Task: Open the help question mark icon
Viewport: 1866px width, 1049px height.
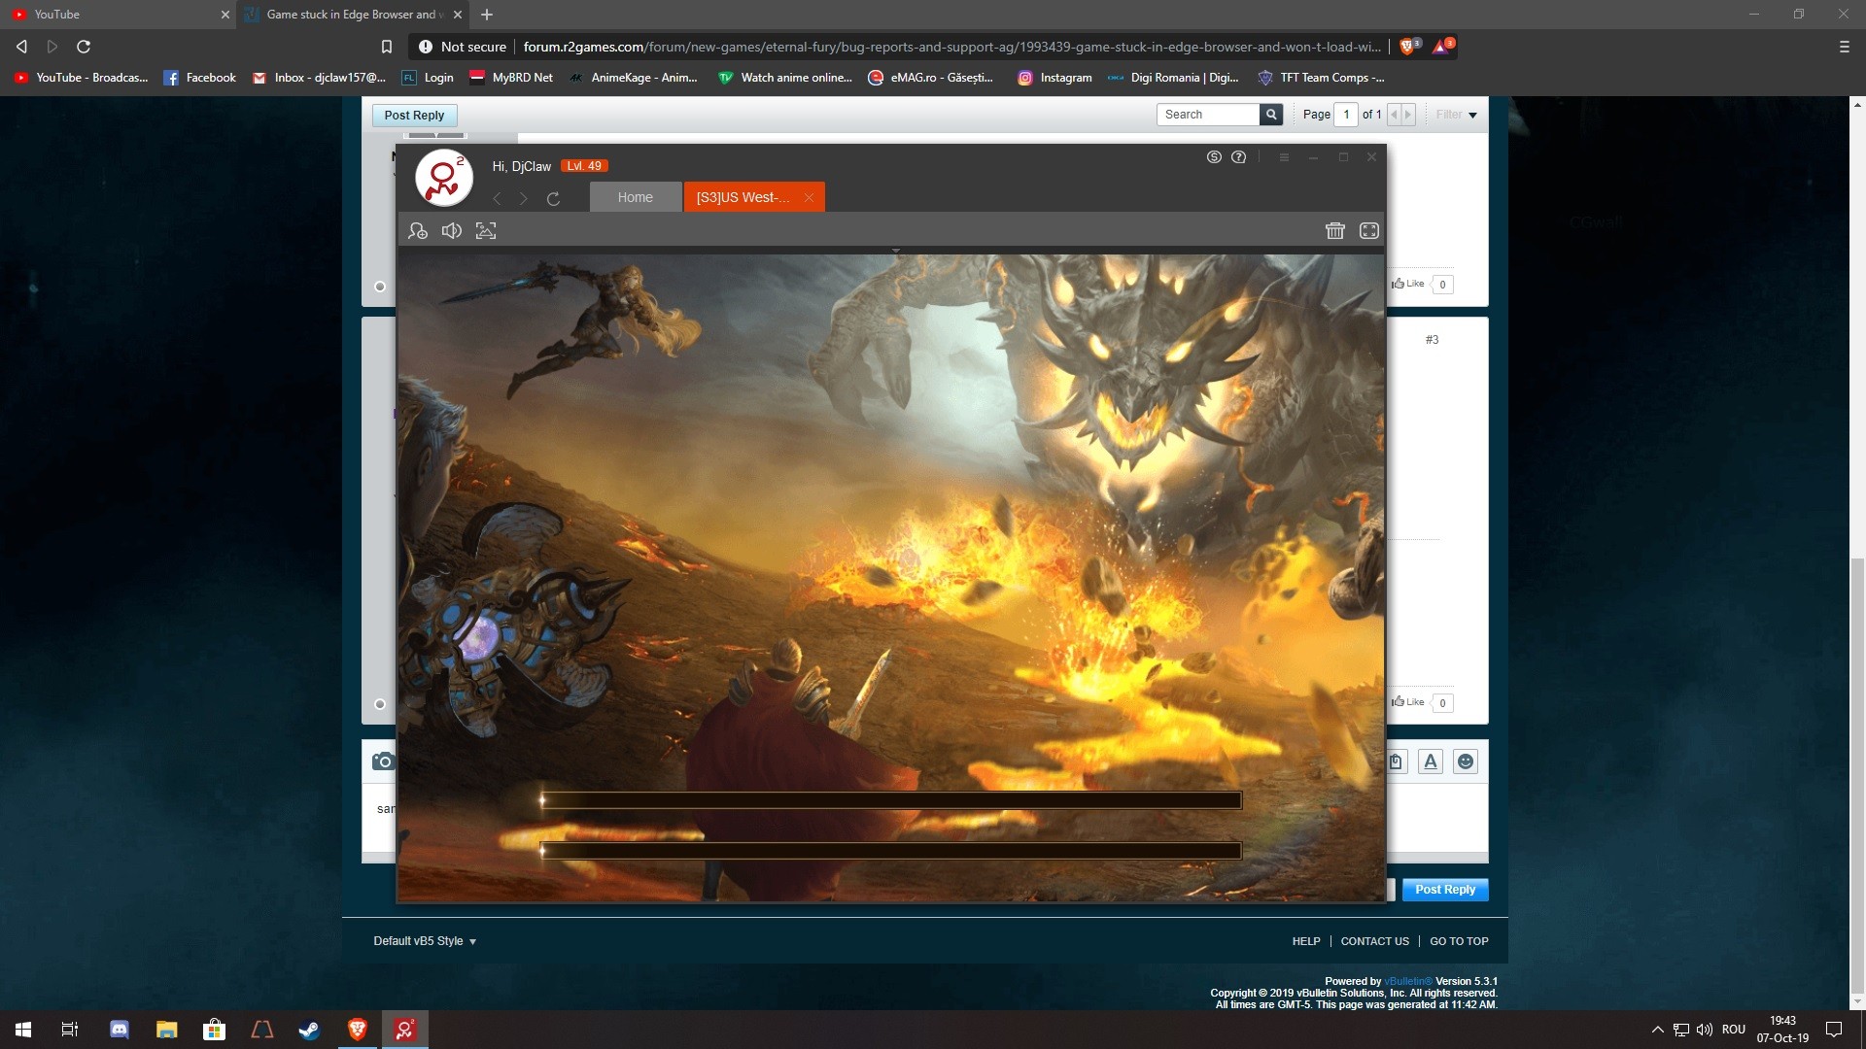Action: pos(1238,157)
